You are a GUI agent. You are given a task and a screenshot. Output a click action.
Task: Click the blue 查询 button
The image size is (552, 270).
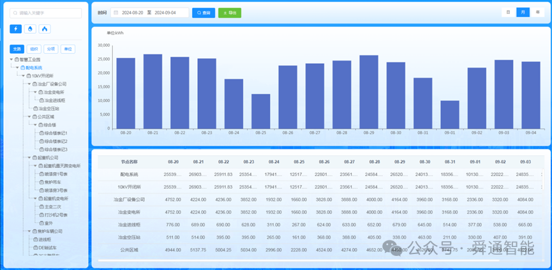(204, 13)
